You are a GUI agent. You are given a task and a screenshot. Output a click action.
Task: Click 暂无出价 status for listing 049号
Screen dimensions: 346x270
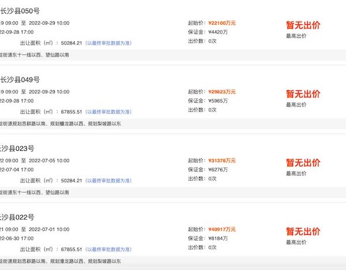[x=303, y=94]
